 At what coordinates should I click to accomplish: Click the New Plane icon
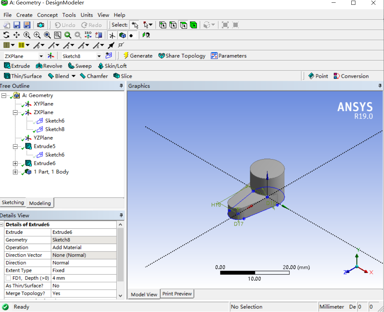51,56
